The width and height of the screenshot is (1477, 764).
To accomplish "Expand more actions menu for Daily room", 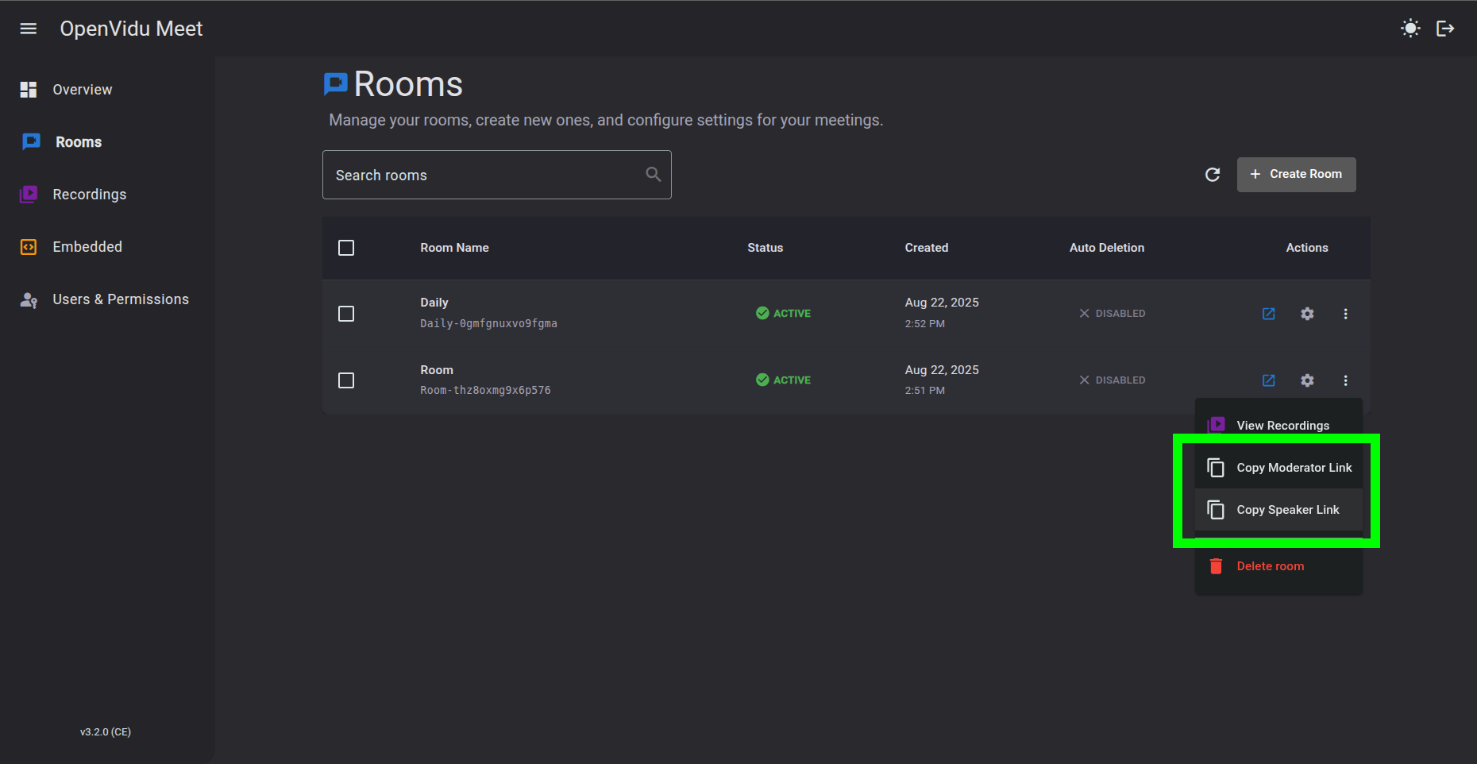I will tap(1345, 314).
